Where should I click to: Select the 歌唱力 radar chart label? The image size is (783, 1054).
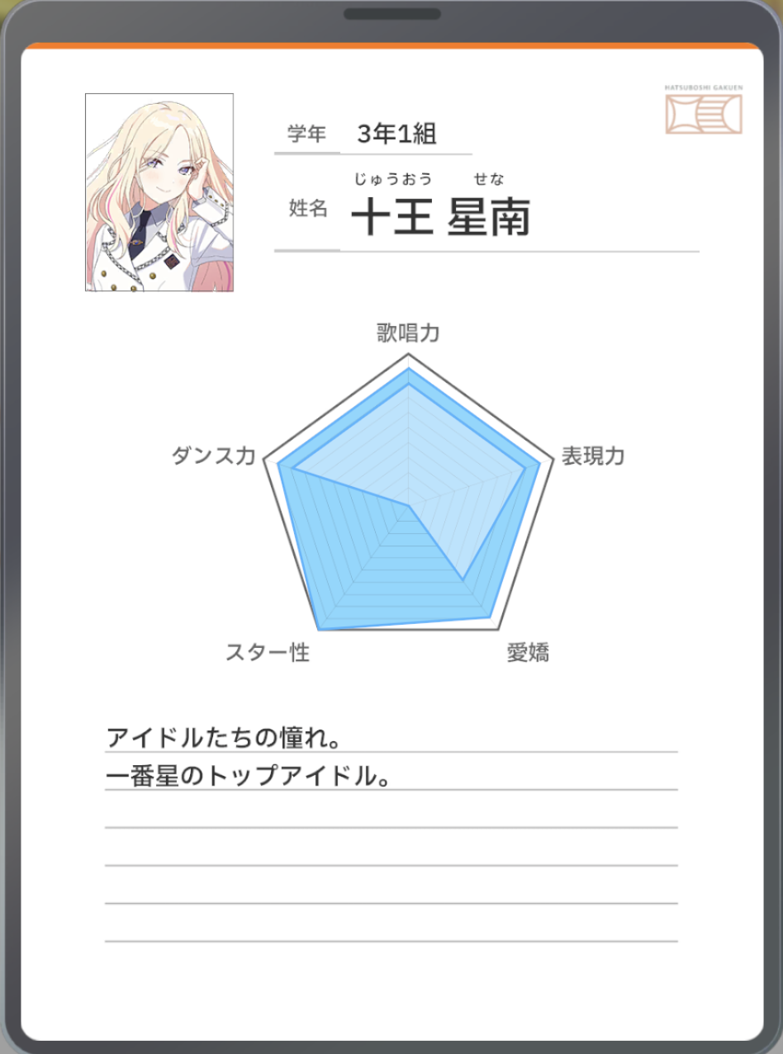click(x=408, y=333)
